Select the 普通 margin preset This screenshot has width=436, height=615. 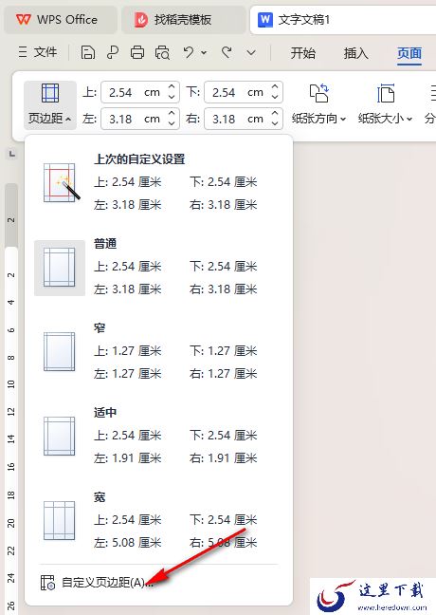pos(157,268)
